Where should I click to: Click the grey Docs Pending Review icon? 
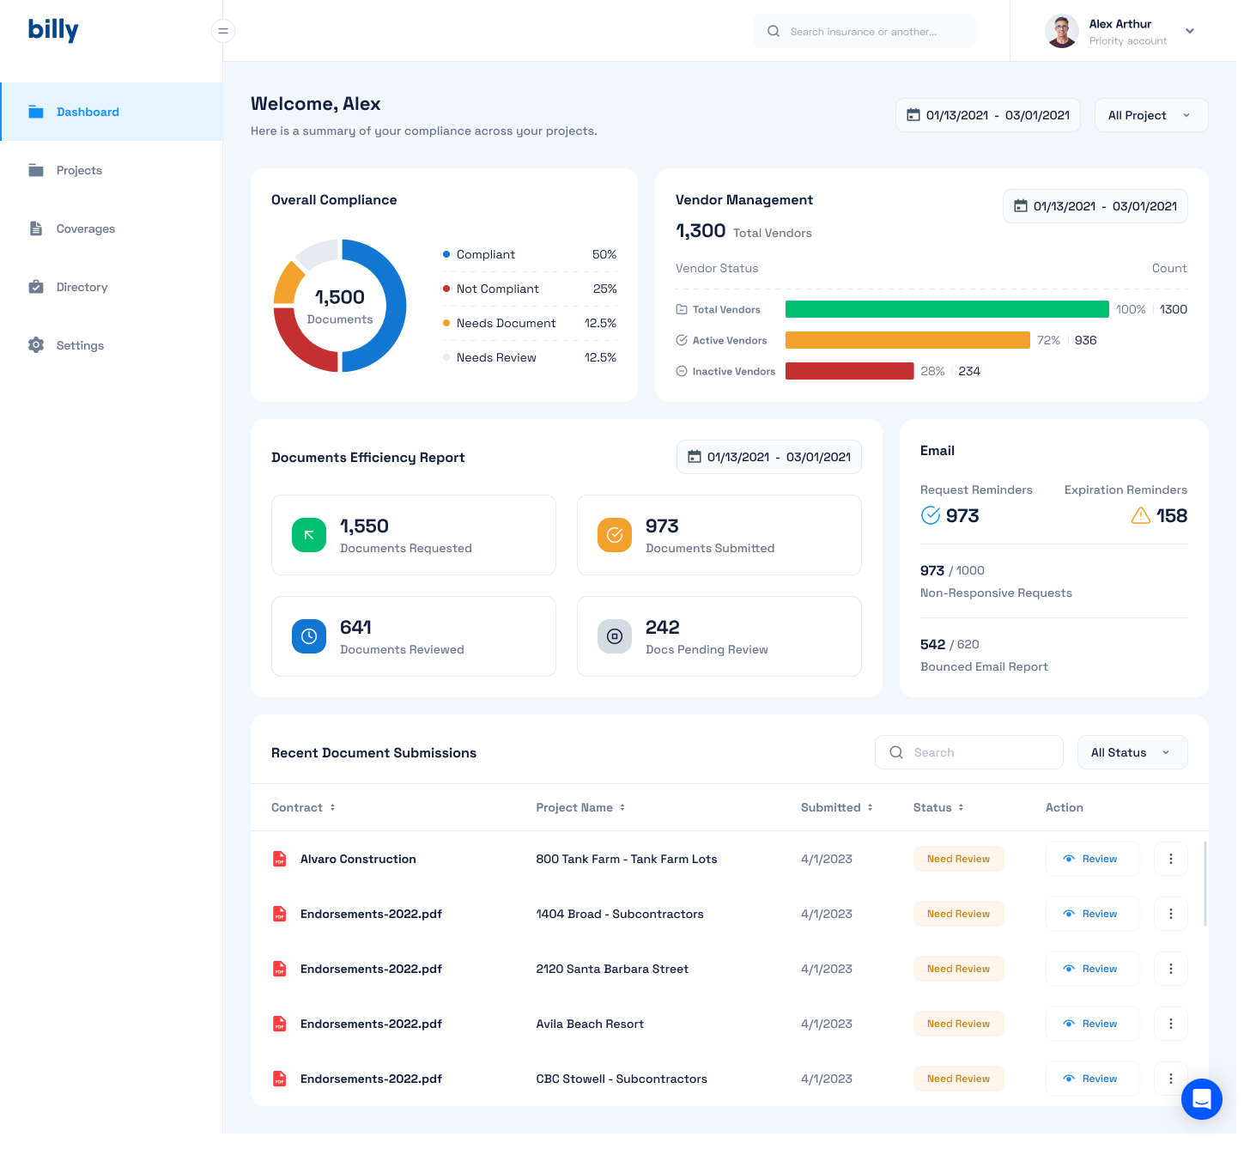(x=615, y=636)
